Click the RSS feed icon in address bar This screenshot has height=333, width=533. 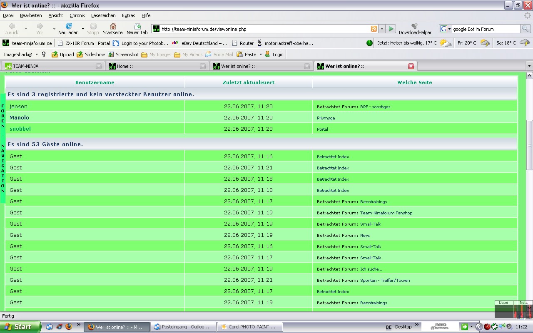[374, 29]
